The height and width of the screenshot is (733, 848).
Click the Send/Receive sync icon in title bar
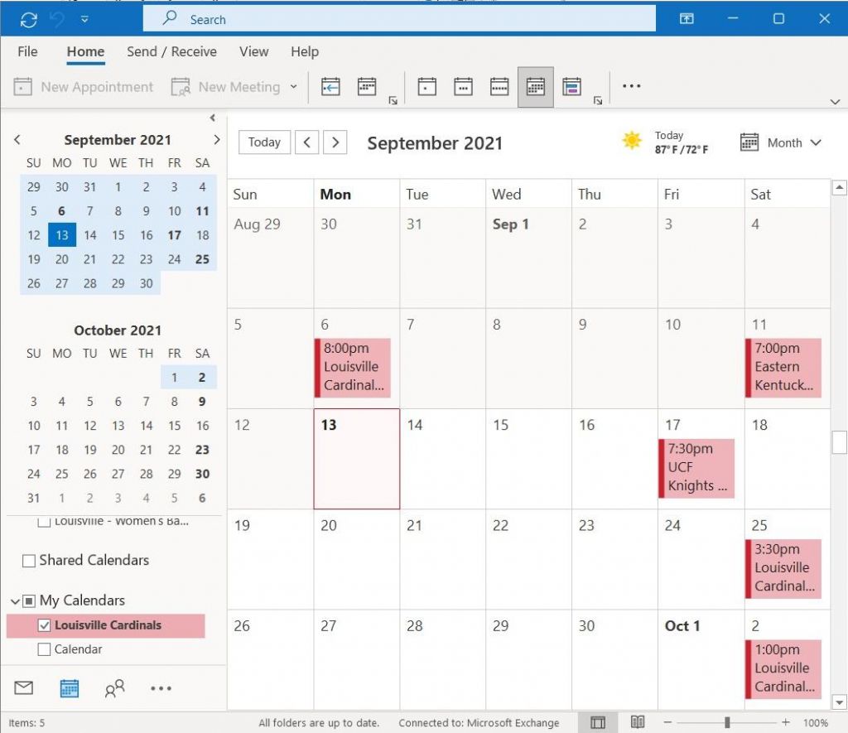click(29, 19)
